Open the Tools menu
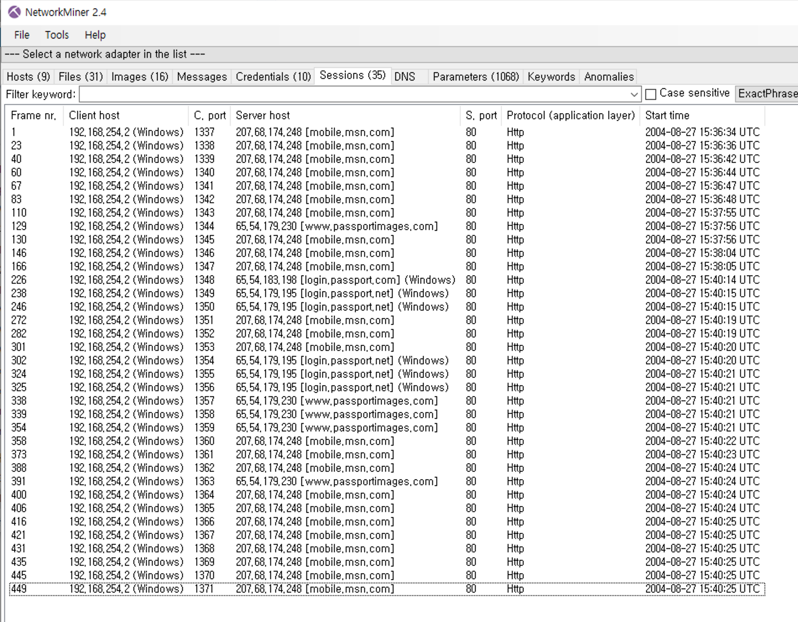The image size is (798, 622). tap(57, 35)
